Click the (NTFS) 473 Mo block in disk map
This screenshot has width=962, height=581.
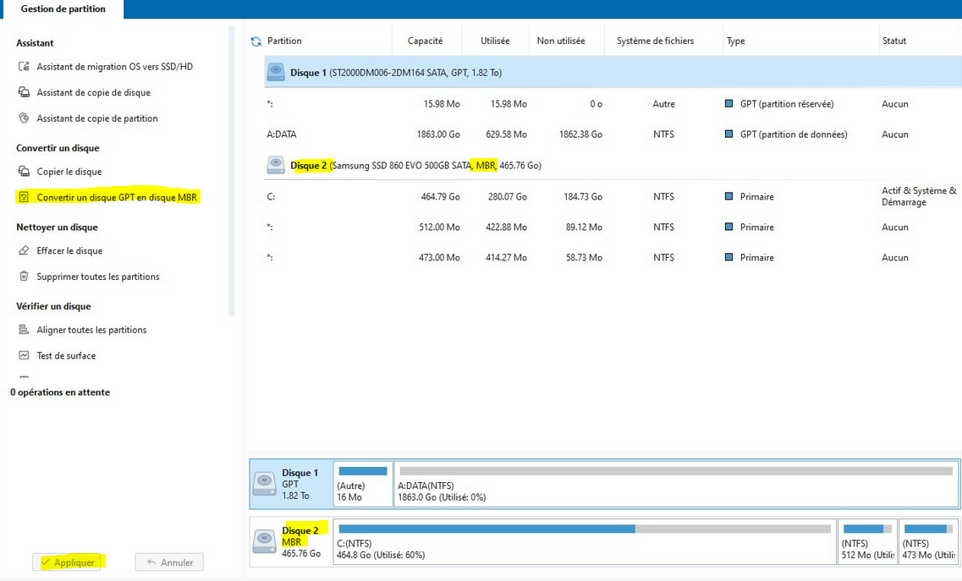tap(929, 541)
